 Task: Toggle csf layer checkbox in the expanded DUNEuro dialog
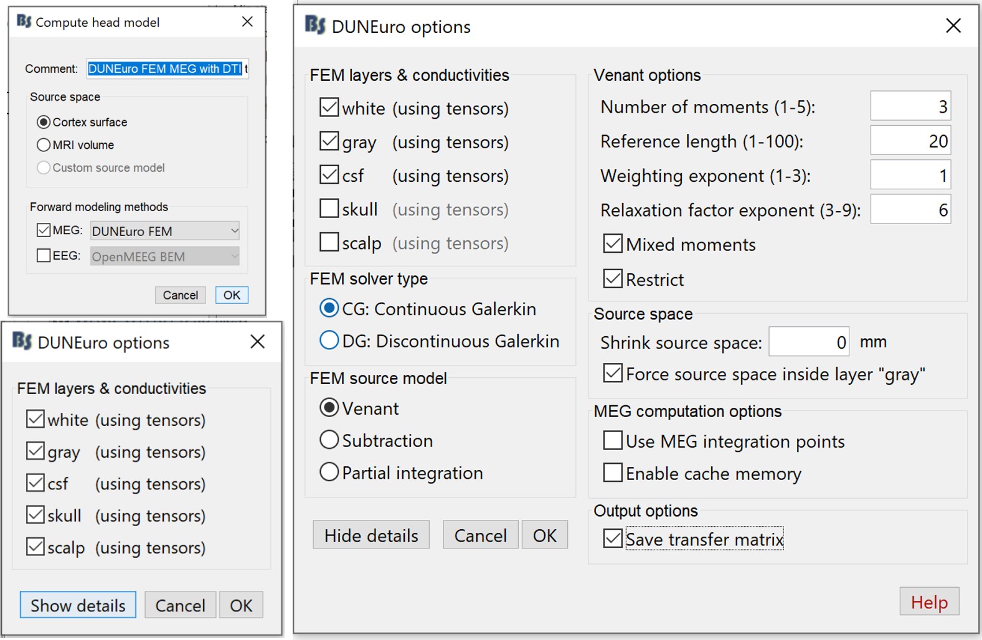pyautogui.click(x=329, y=174)
